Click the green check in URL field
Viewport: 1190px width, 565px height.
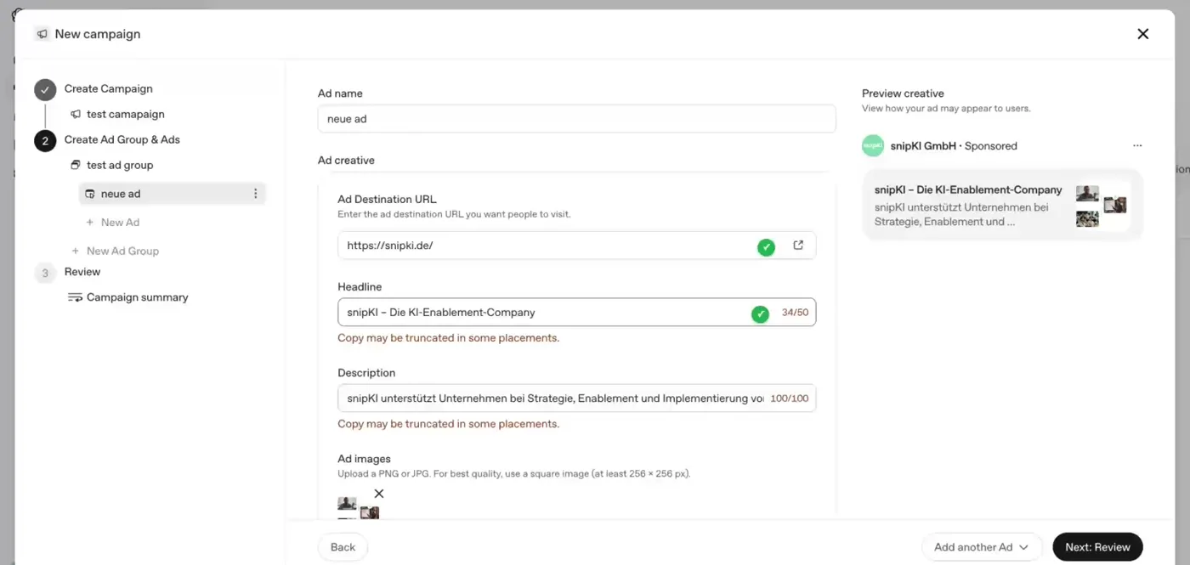767,247
